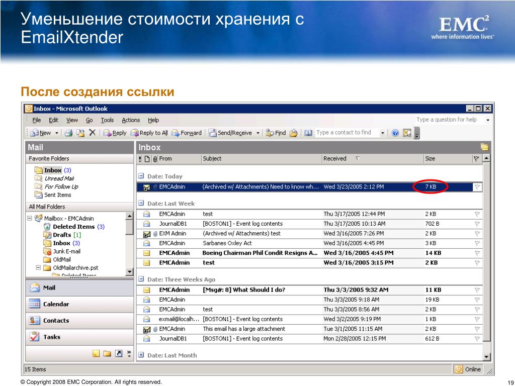The width and height of the screenshot is (515, 386).
Task: Open the Folder List icon
Action: pos(107,353)
